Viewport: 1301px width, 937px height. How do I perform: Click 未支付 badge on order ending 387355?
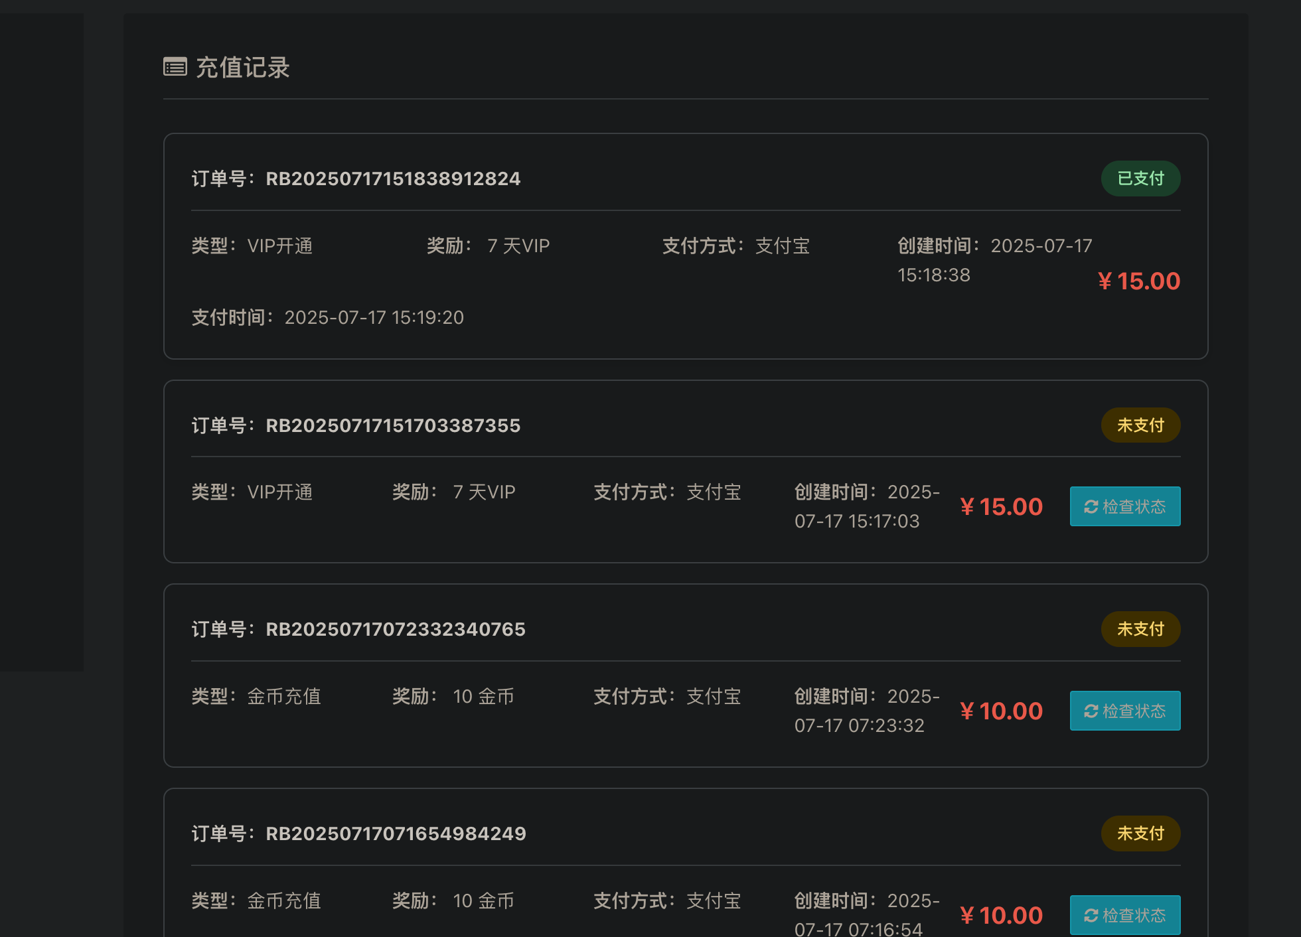[1140, 425]
